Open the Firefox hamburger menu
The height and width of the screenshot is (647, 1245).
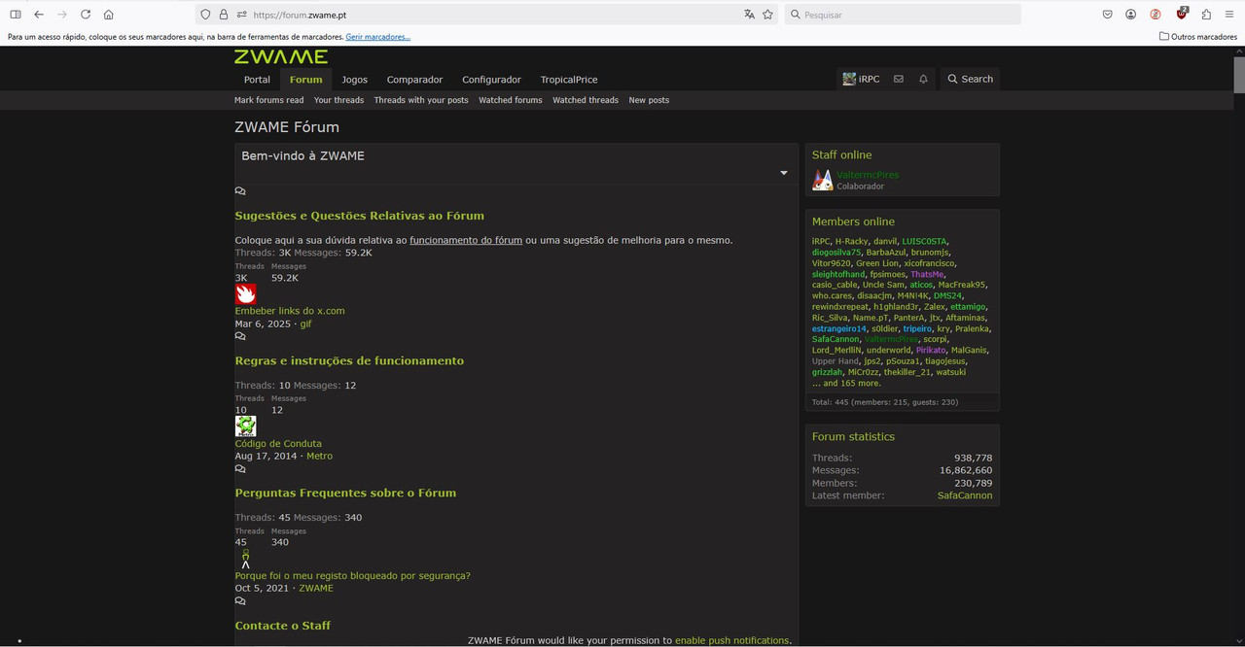pyautogui.click(x=1229, y=15)
